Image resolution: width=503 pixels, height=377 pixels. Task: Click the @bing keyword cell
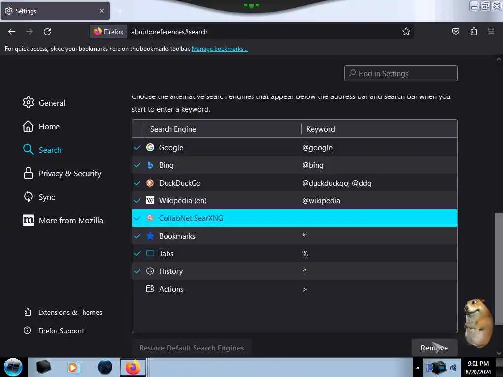coord(313,165)
